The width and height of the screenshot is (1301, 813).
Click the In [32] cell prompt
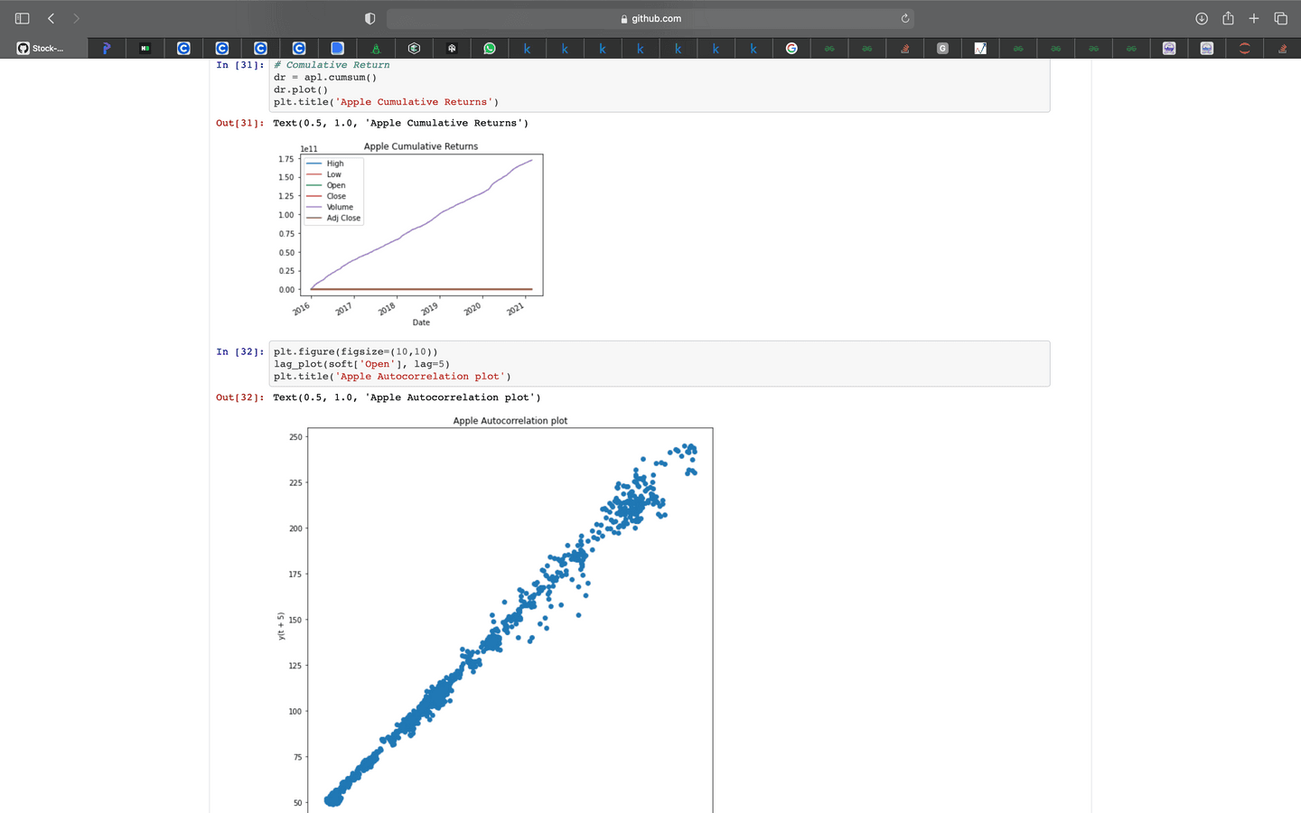(x=240, y=351)
